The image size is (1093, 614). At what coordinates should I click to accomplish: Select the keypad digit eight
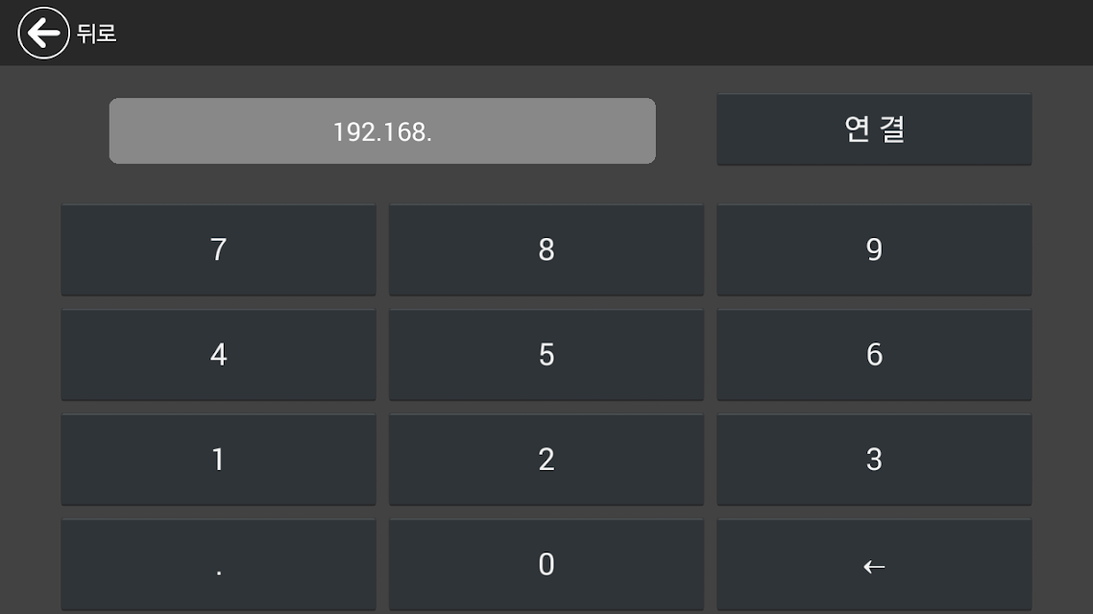coord(546,249)
